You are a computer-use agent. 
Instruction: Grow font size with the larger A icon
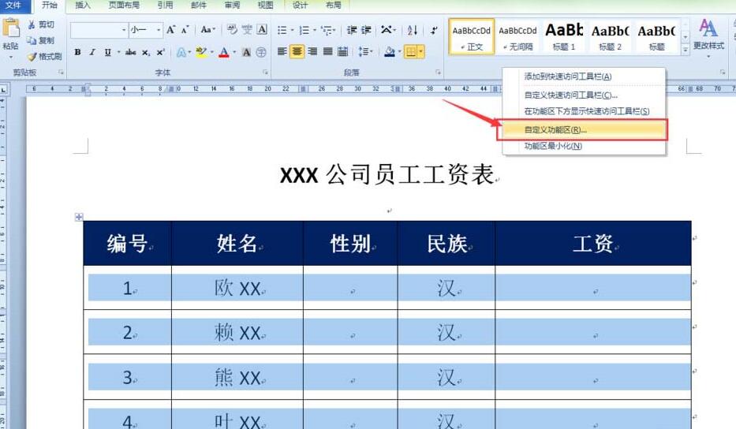[x=171, y=30]
